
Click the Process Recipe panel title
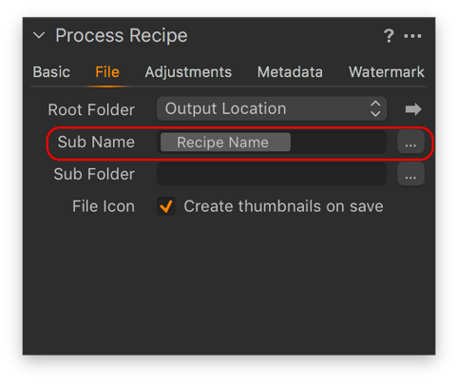pyautogui.click(x=122, y=35)
